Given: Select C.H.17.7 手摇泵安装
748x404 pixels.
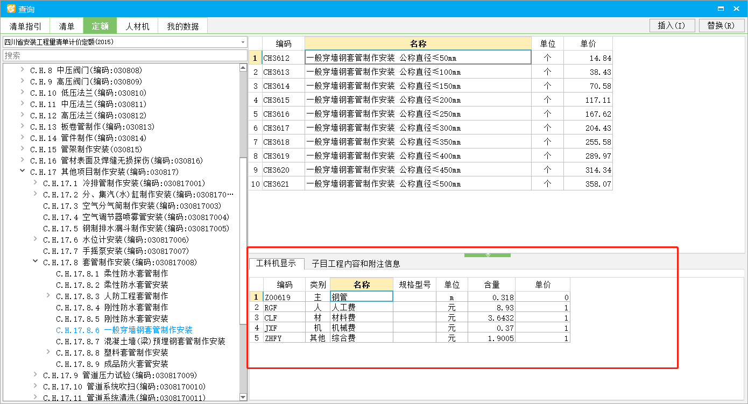Looking at the screenshot, I should [x=116, y=251].
